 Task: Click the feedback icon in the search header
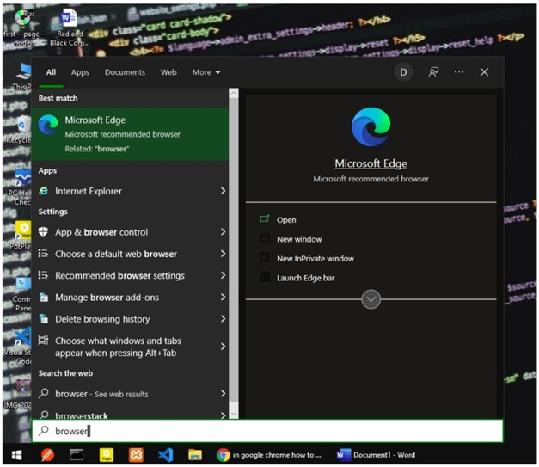click(433, 72)
